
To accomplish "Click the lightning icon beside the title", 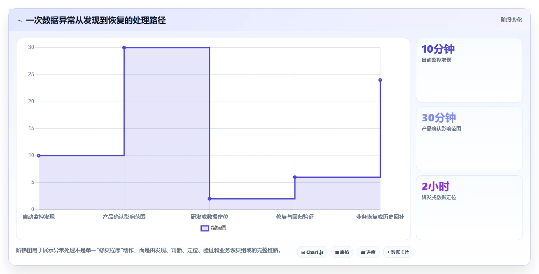I will pyautogui.click(x=19, y=21).
